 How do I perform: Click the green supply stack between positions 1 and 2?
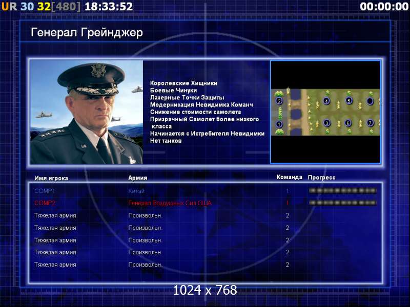point(280,113)
